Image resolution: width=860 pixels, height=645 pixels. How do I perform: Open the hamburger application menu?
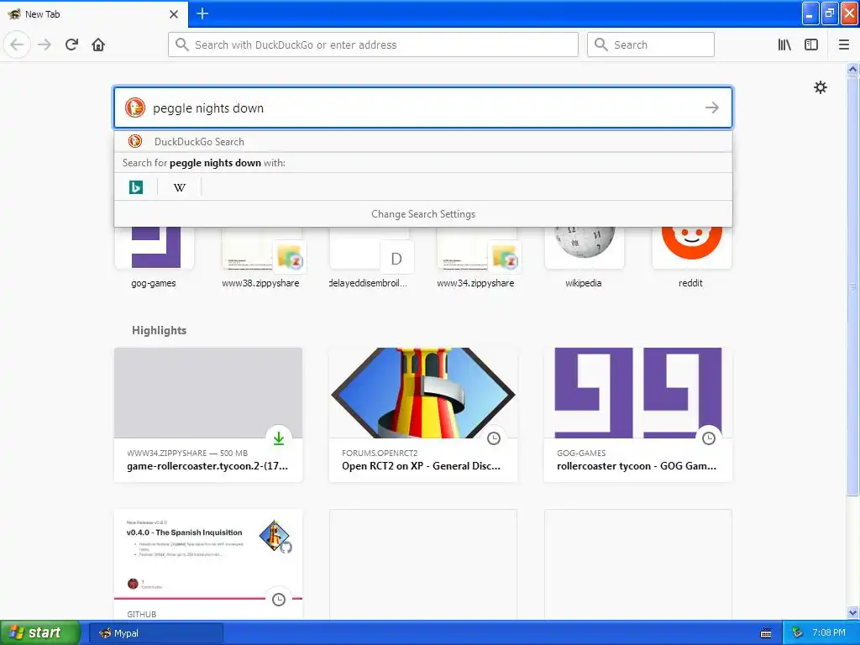click(843, 45)
